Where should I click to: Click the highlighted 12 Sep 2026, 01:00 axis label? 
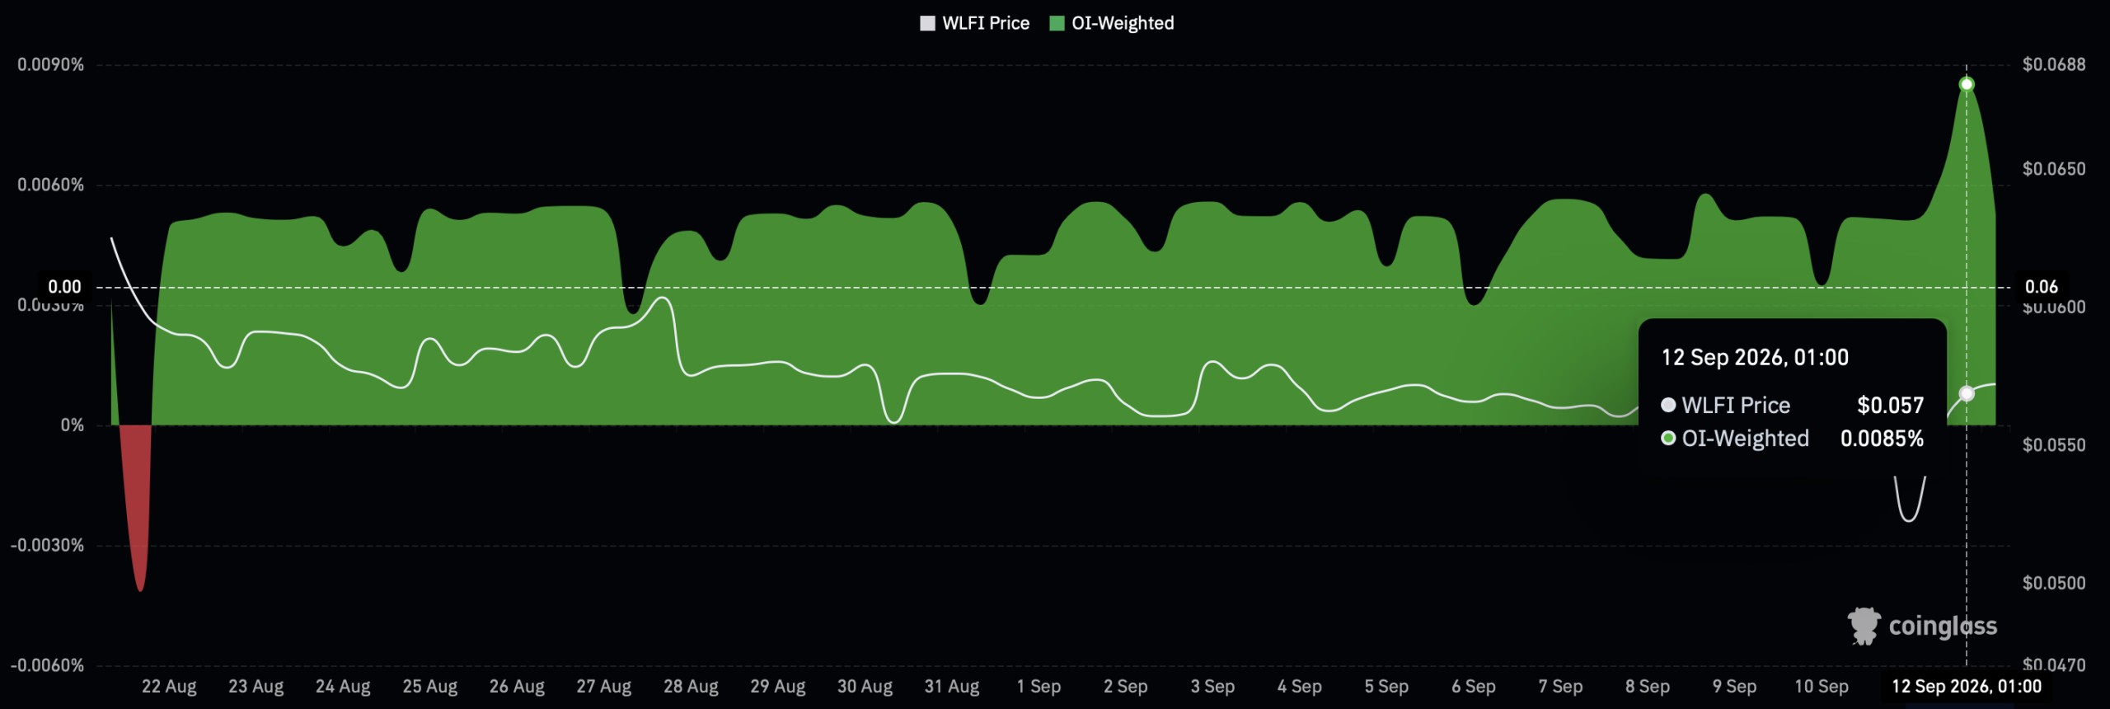[1967, 686]
